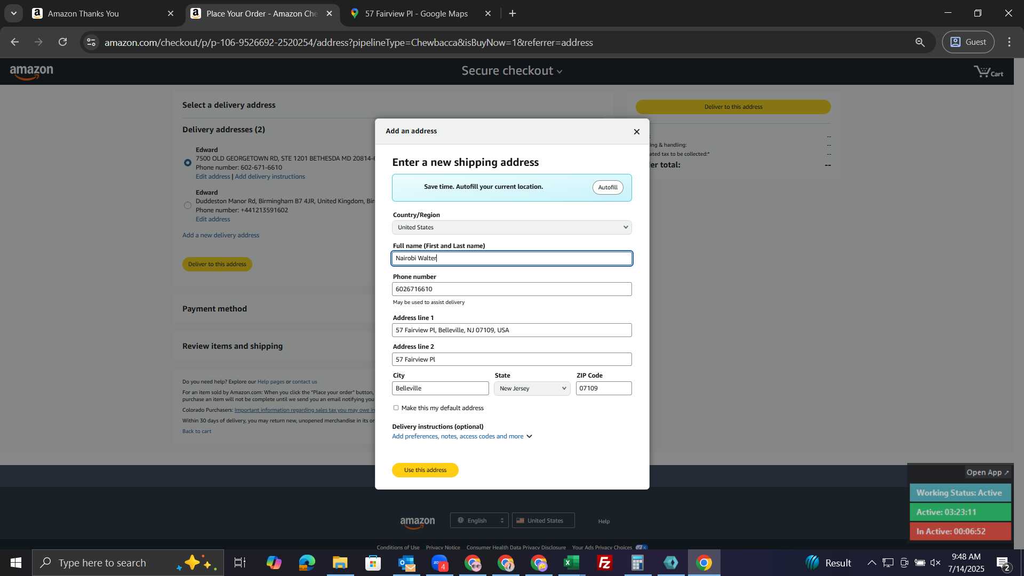The width and height of the screenshot is (1024, 576).
Task: Click the left Deliver to this address button
Action: pos(217,264)
